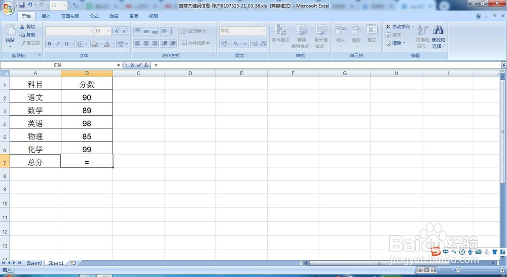Image resolution: width=507 pixels, height=277 pixels.
Task: Switch to the 页面布局 ribbon tab
Action: (x=70, y=16)
